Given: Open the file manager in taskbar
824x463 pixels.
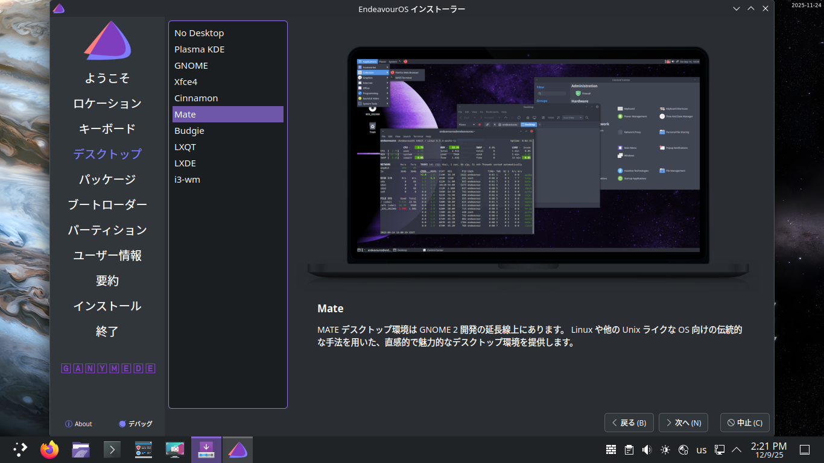Looking at the screenshot, I should [x=81, y=450].
